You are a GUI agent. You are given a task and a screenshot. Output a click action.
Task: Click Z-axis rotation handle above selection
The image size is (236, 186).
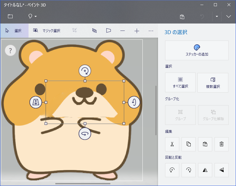[x=85, y=71]
